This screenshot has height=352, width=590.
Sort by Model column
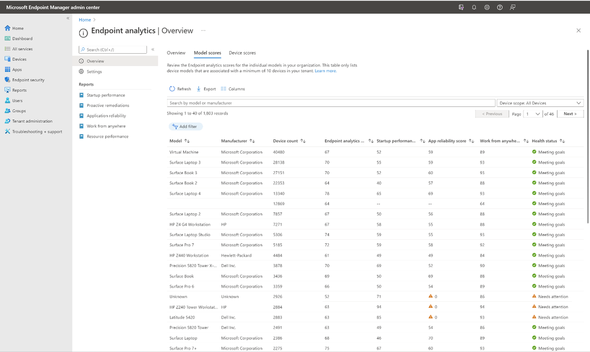click(x=187, y=141)
